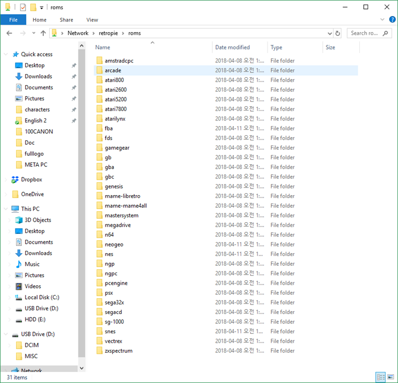Go forward with the Forward arrow
The height and width of the screenshot is (383, 398).
[x=23, y=33]
